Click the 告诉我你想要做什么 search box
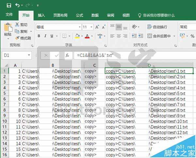Image resolution: width=196 pixels, height=158 pixels. tap(156, 15)
